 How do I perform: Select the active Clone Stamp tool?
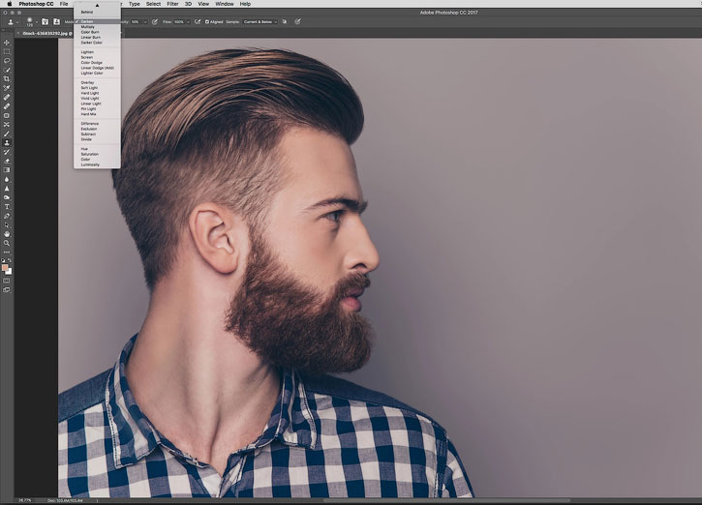7,142
